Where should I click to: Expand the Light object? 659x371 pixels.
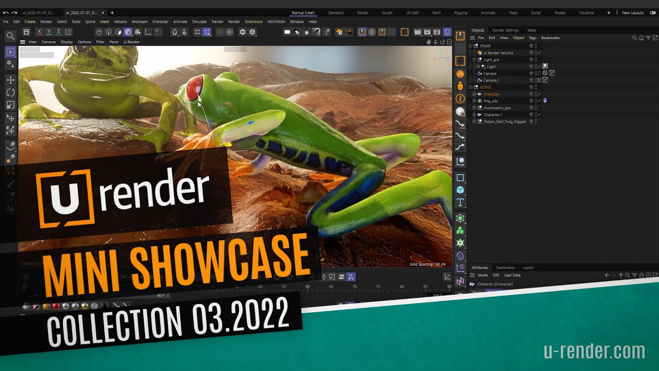478,66
